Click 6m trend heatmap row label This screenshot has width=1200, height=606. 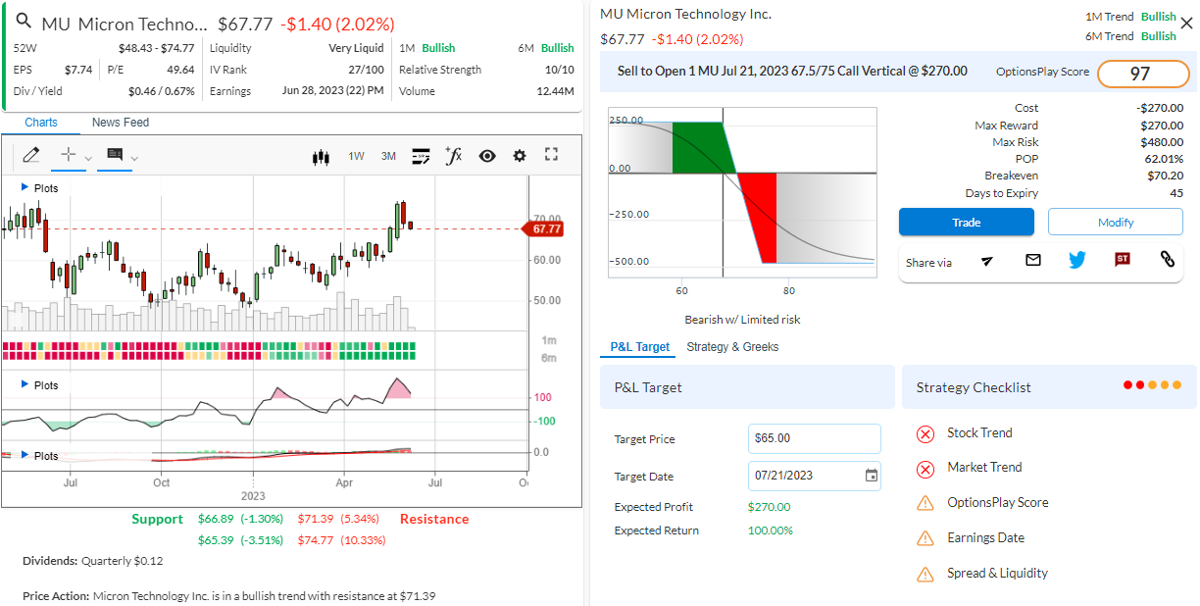click(550, 358)
